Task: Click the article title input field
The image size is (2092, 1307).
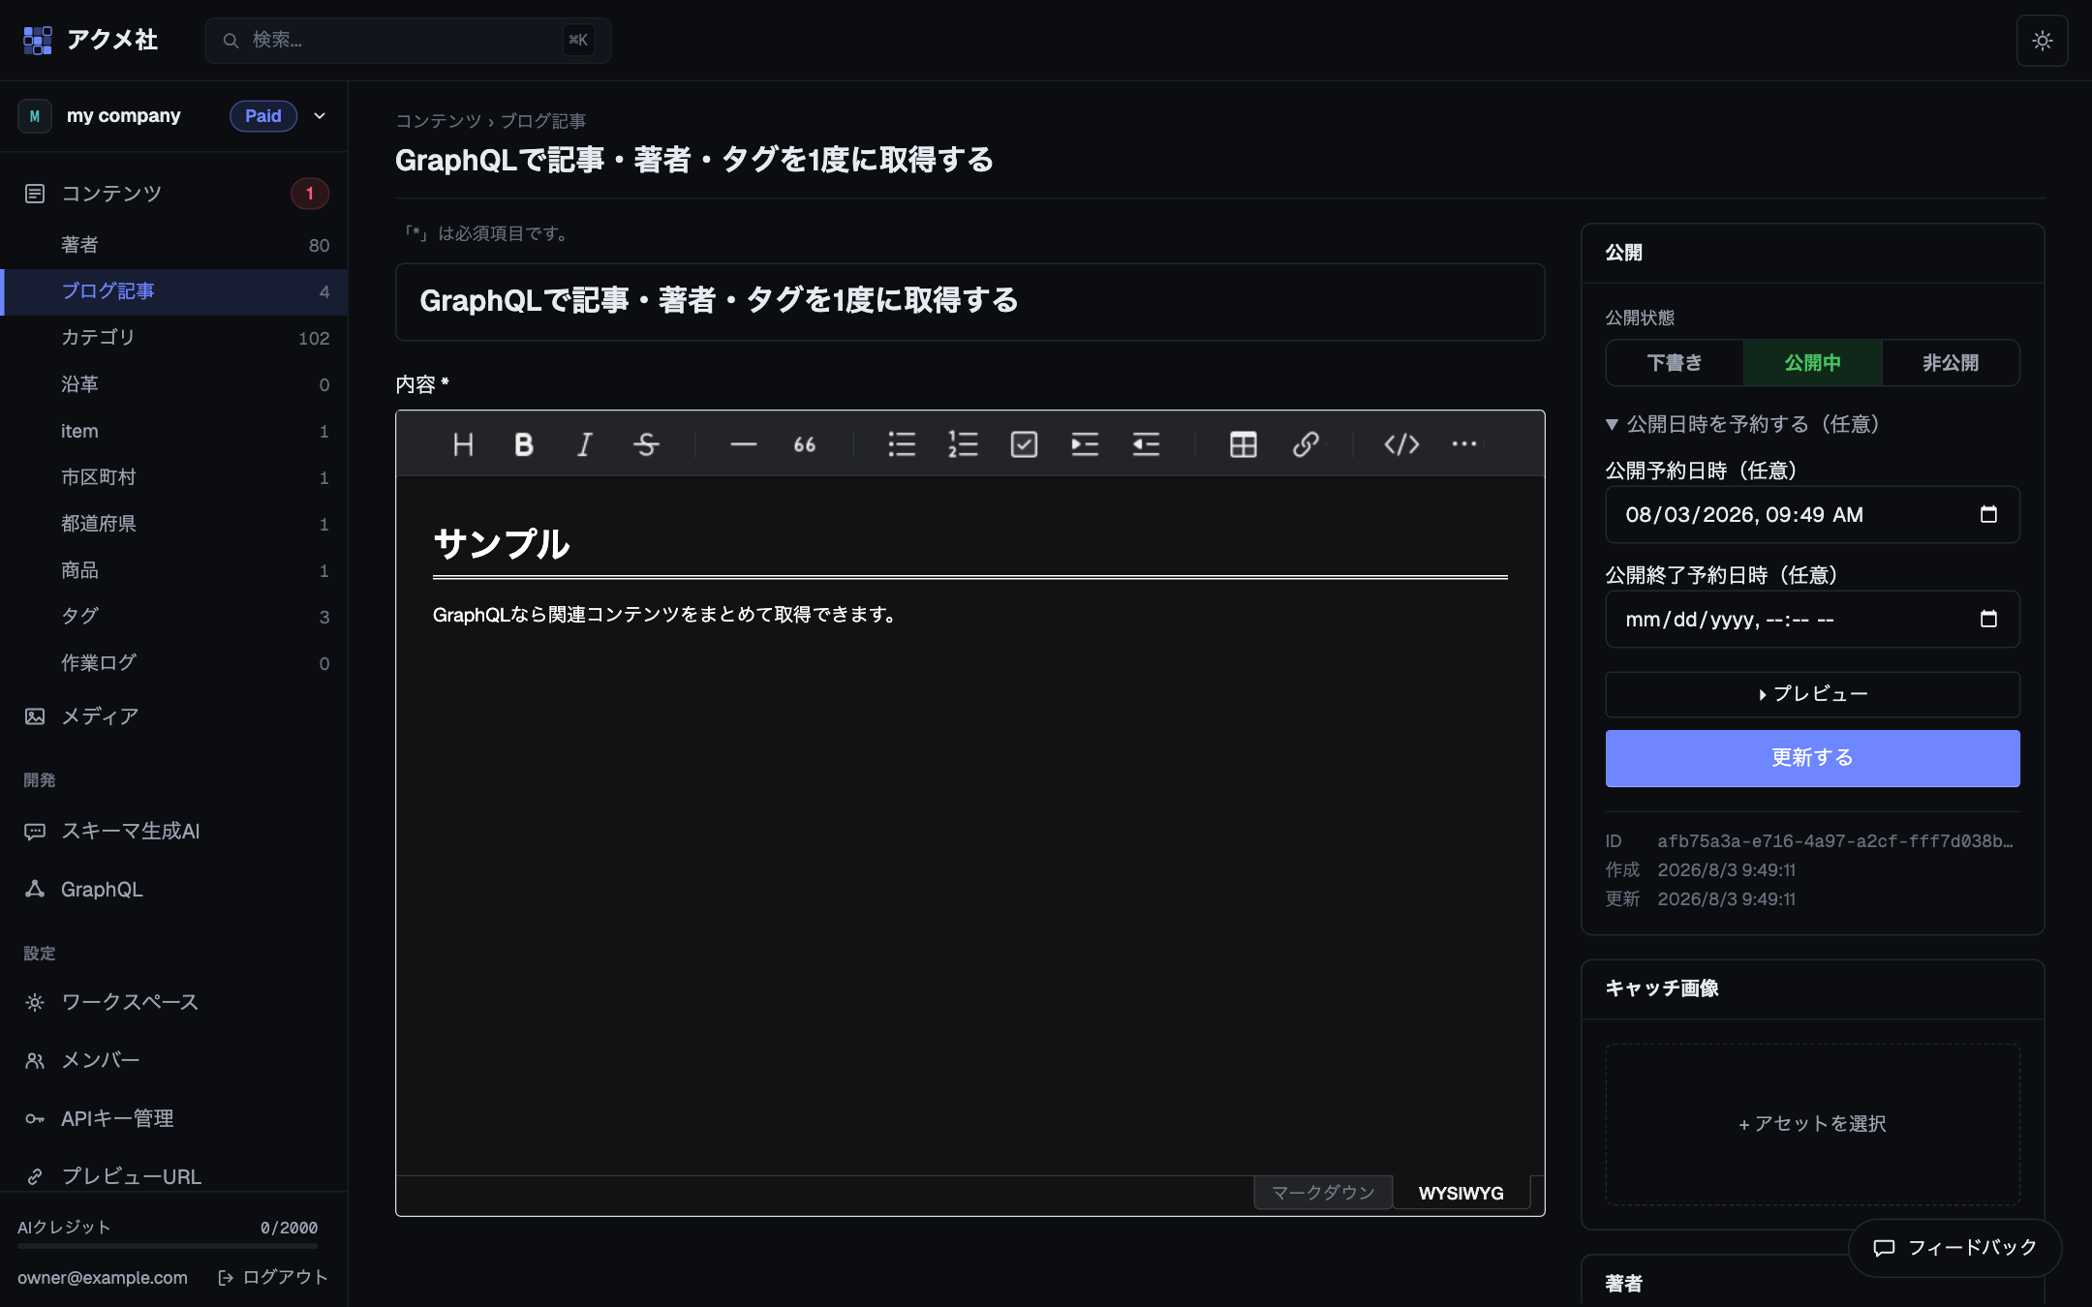Action: 969,301
